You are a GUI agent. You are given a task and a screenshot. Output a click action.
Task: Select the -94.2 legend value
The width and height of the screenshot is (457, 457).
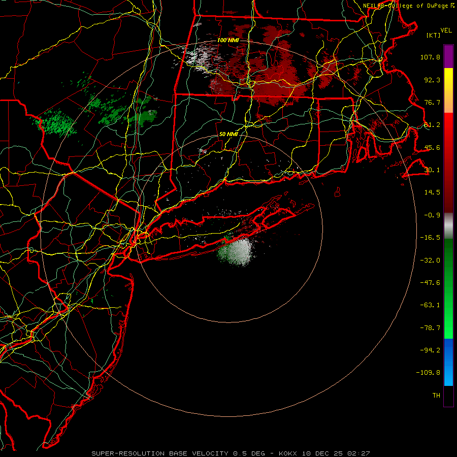click(x=430, y=350)
